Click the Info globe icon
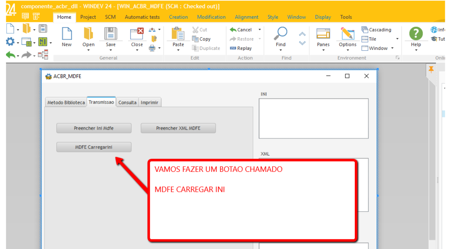The height and width of the screenshot is (249, 456). 434,30
